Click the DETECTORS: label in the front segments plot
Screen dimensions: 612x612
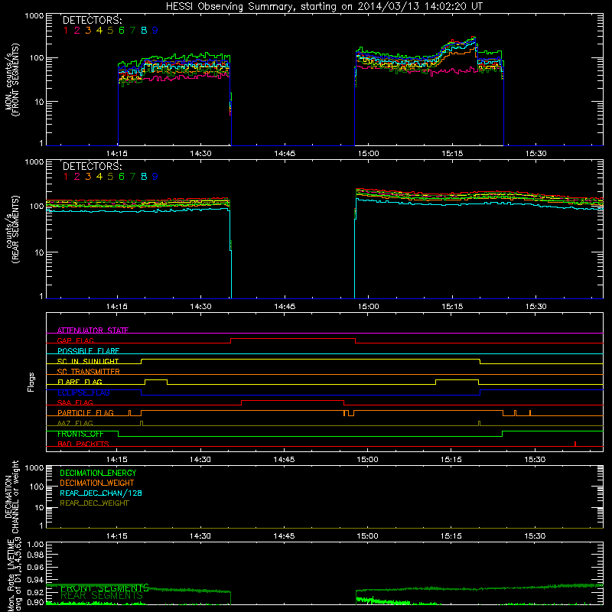[92, 20]
